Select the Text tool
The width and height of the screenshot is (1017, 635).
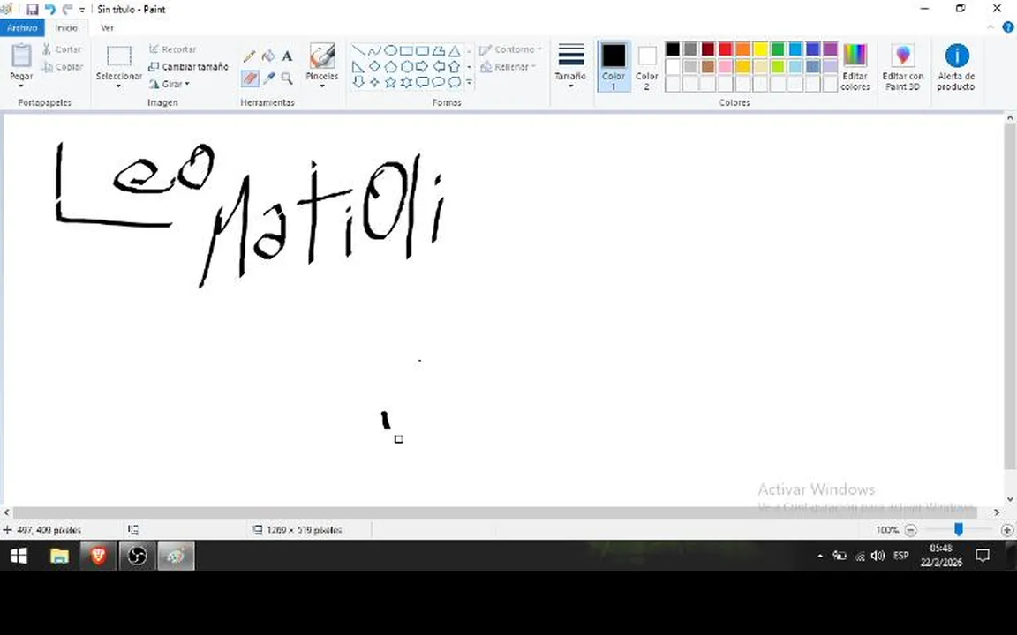click(x=287, y=56)
